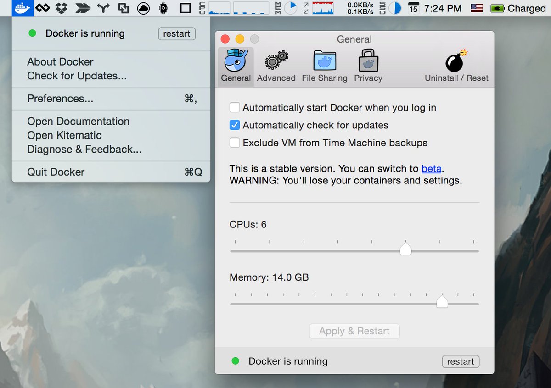Image resolution: width=551 pixels, height=388 pixels.
Task: Click the infinity-loop menu bar icon
Action: point(43,8)
